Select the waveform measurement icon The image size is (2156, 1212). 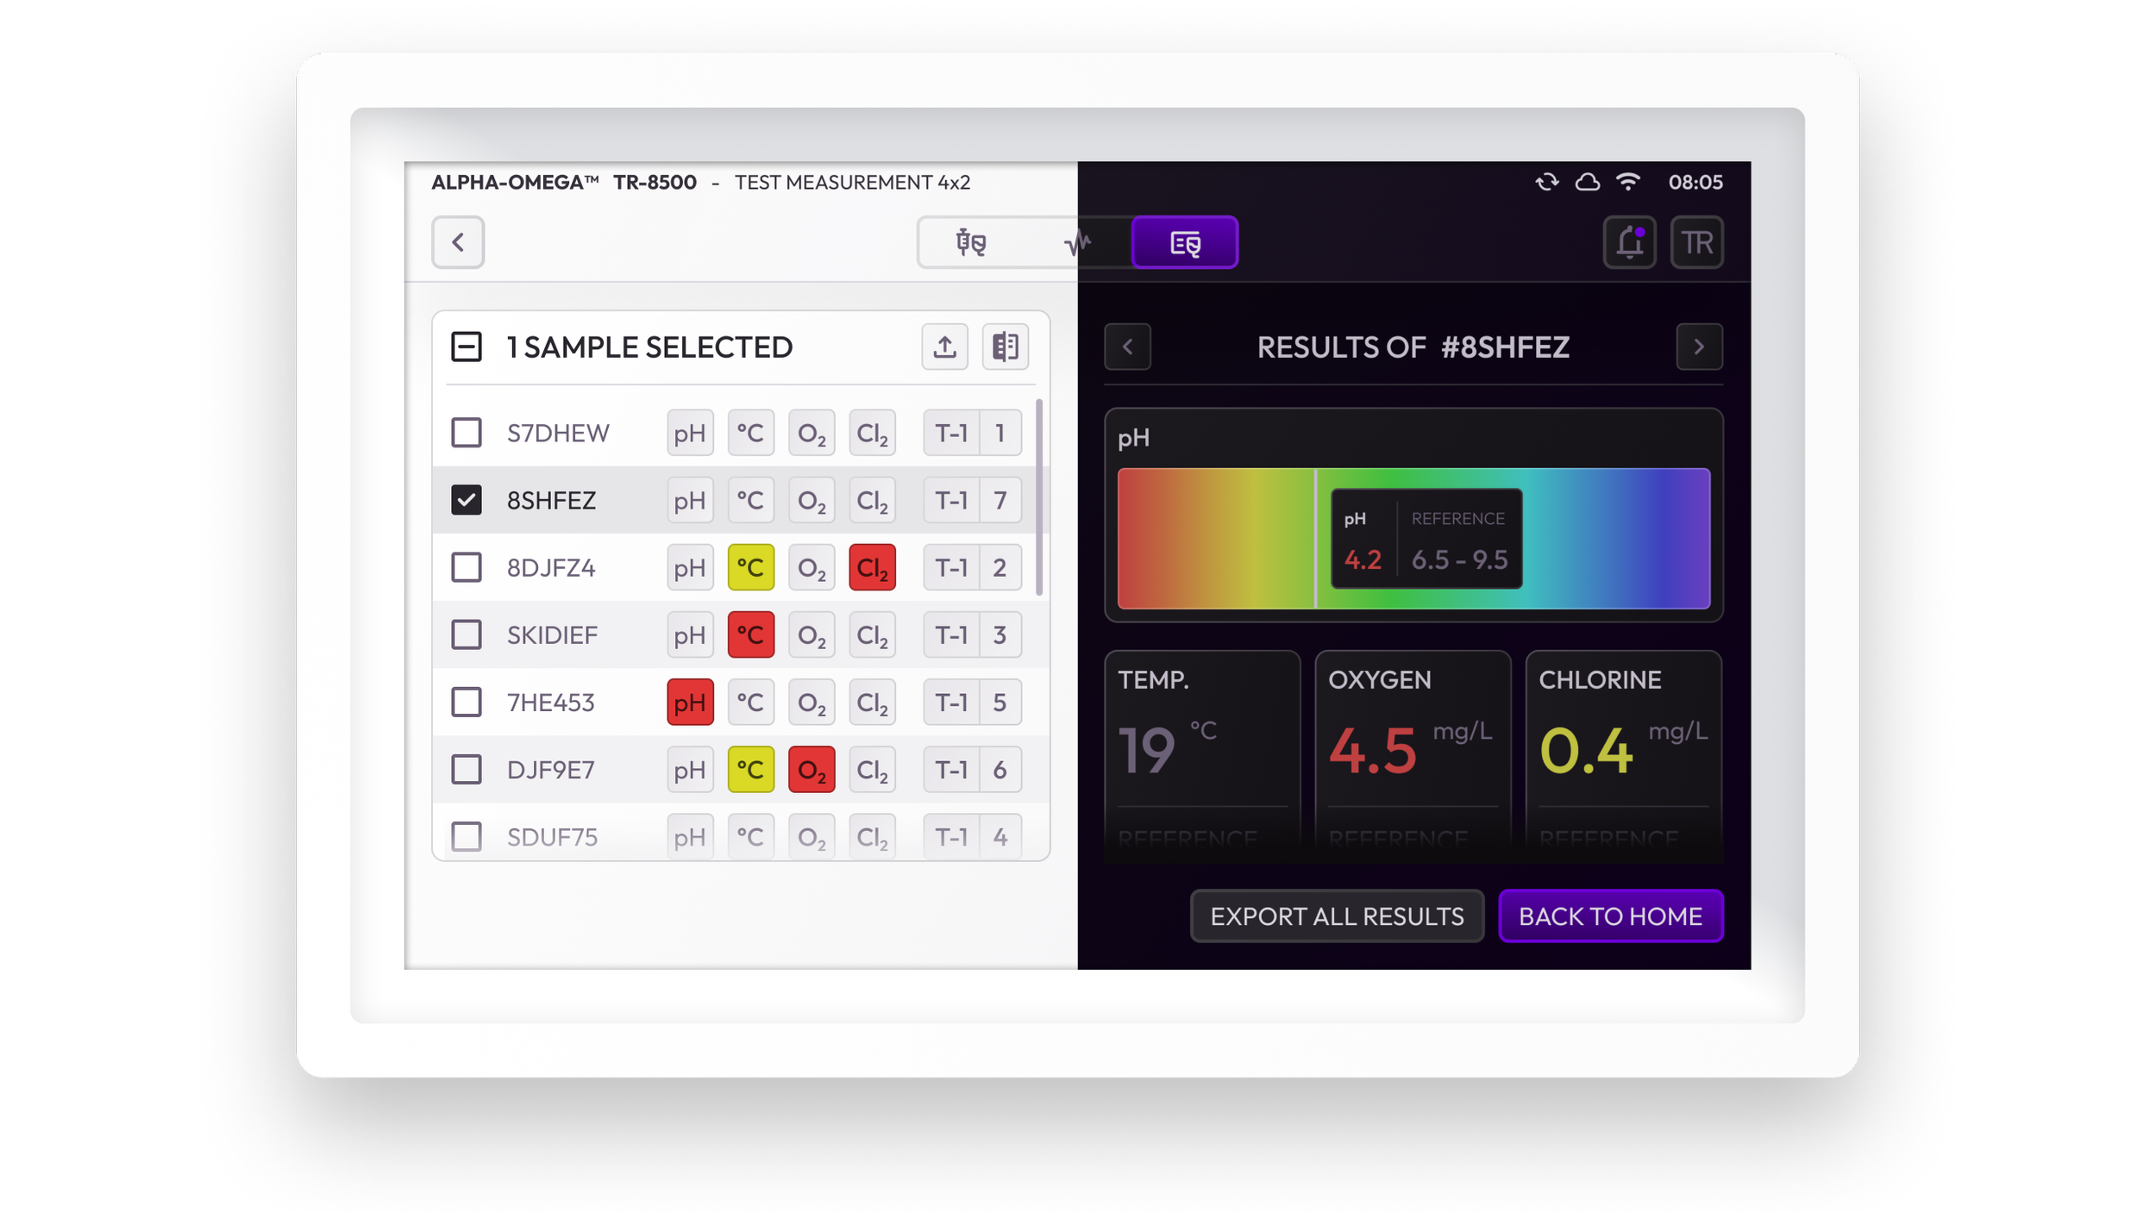1078,242
